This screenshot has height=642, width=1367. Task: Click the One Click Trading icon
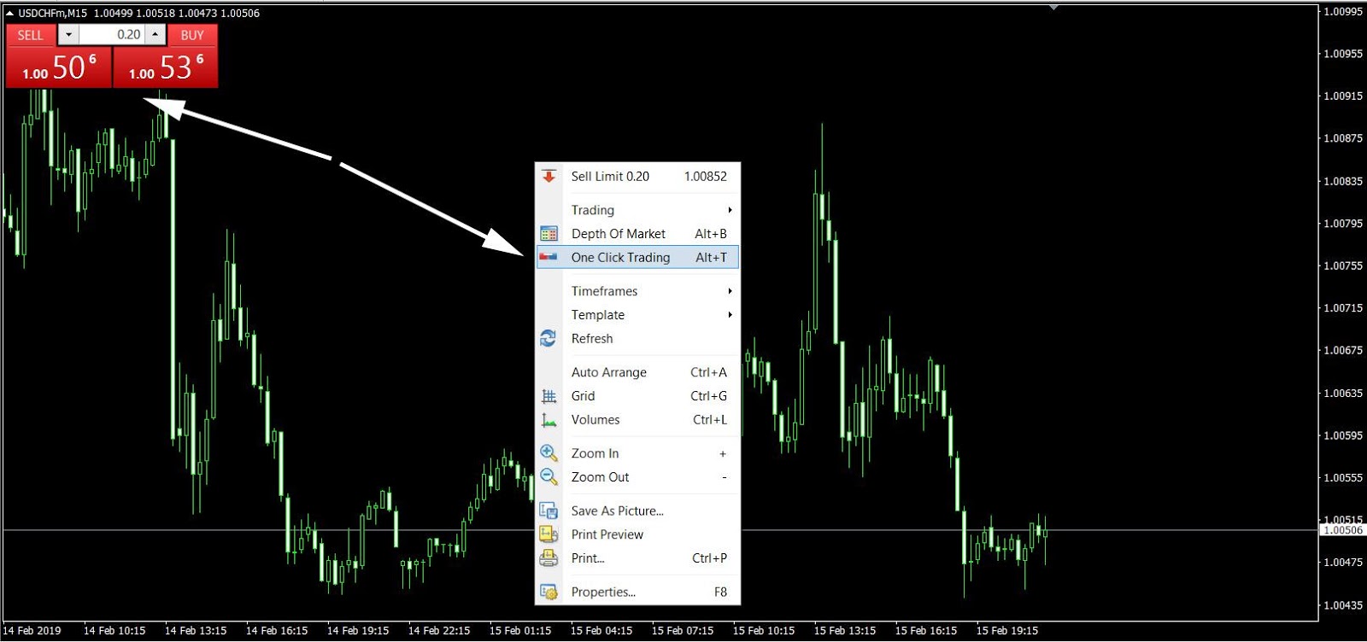549,257
